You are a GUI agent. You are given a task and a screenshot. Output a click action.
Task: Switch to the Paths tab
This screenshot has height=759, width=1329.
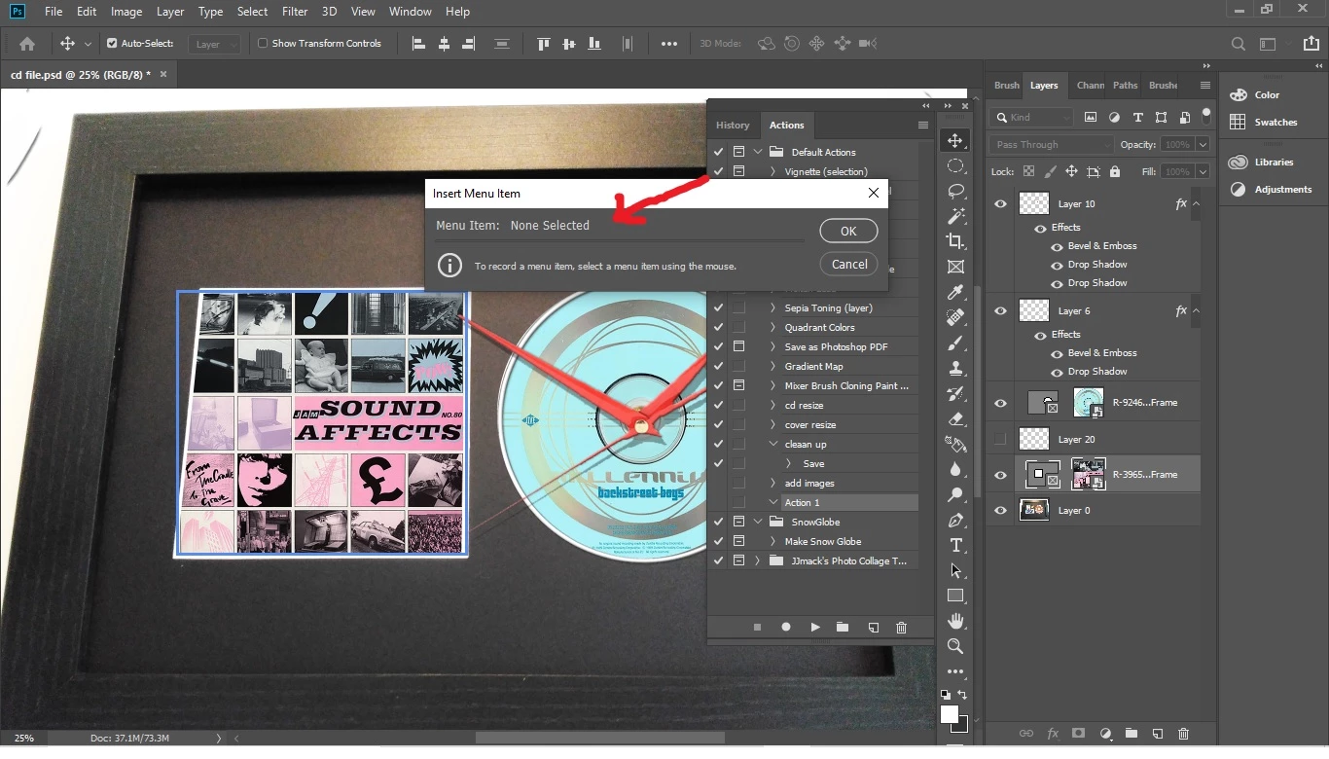[x=1126, y=86]
